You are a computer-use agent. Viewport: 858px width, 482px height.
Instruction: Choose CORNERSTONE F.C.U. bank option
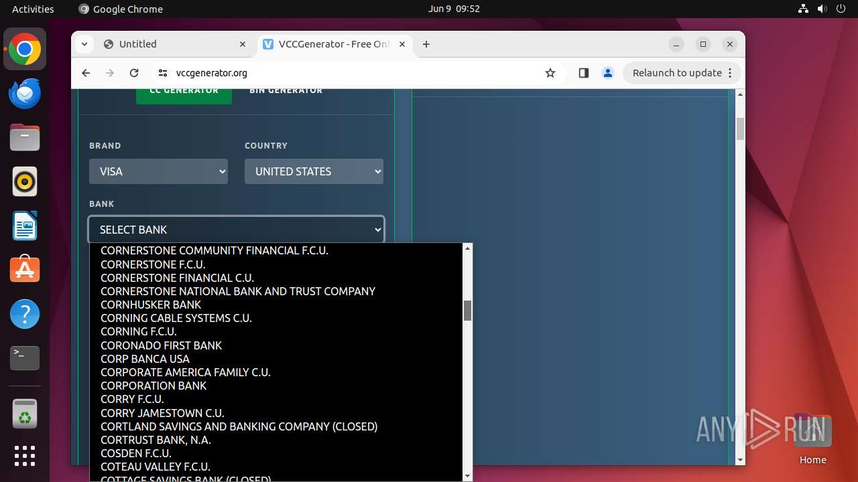click(x=276, y=264)
